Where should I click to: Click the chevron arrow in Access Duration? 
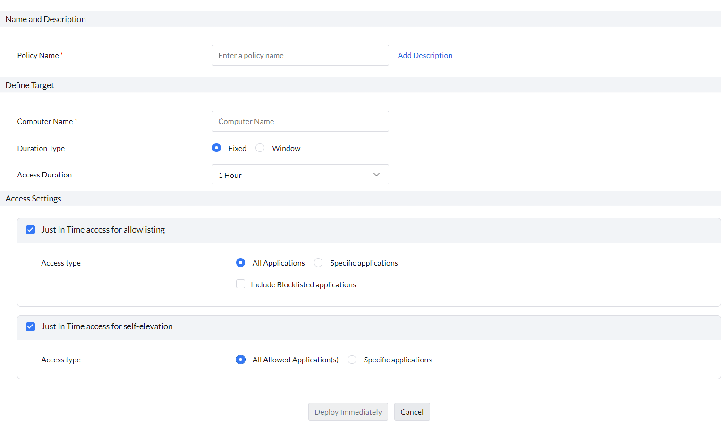pyautogui.click(x=376, y=175)
